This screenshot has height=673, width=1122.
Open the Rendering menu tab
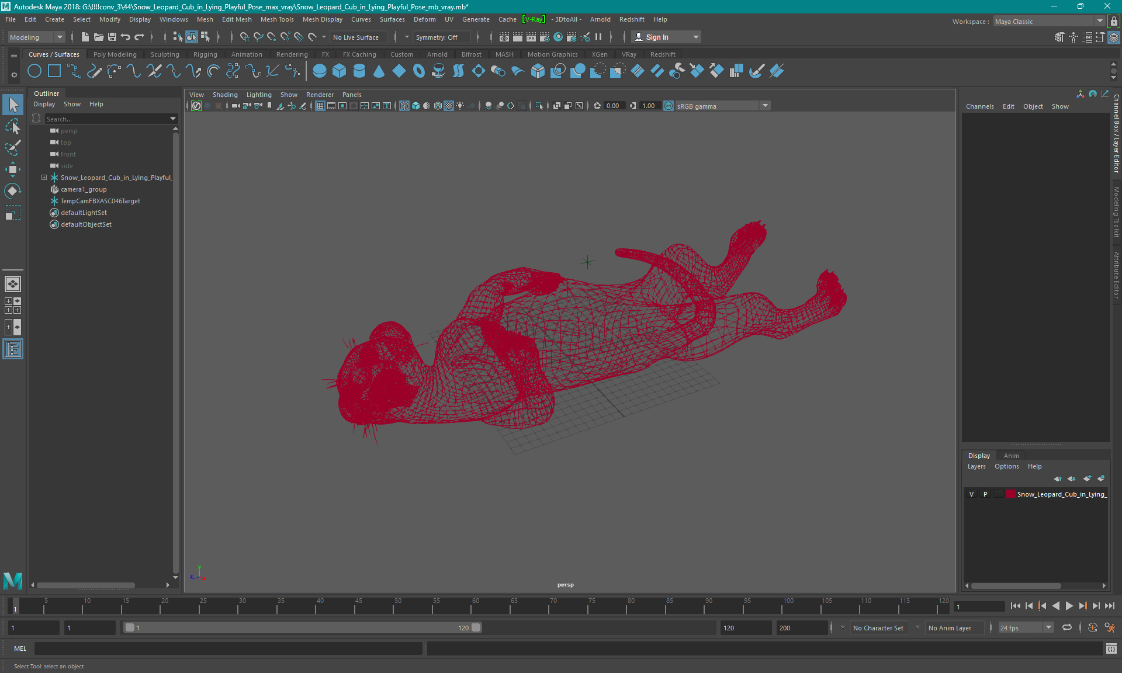click(293, 54)
